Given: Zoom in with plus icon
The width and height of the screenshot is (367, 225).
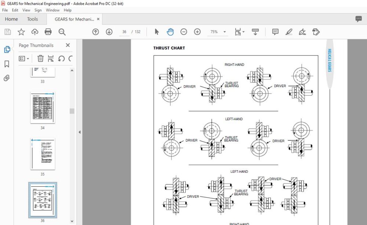Looking at the screenshot, I should [x=197, y=32].
